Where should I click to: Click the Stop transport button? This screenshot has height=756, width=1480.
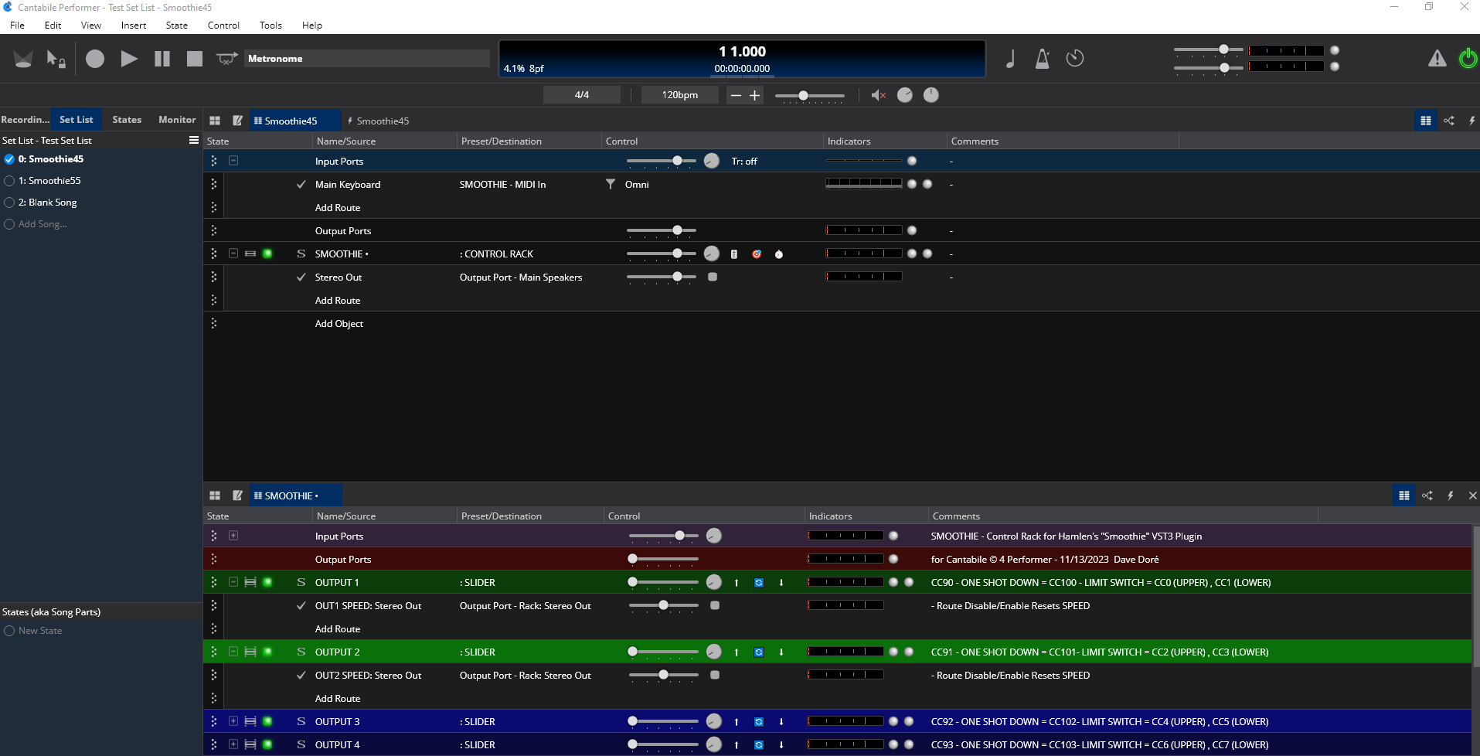point(195,59)
